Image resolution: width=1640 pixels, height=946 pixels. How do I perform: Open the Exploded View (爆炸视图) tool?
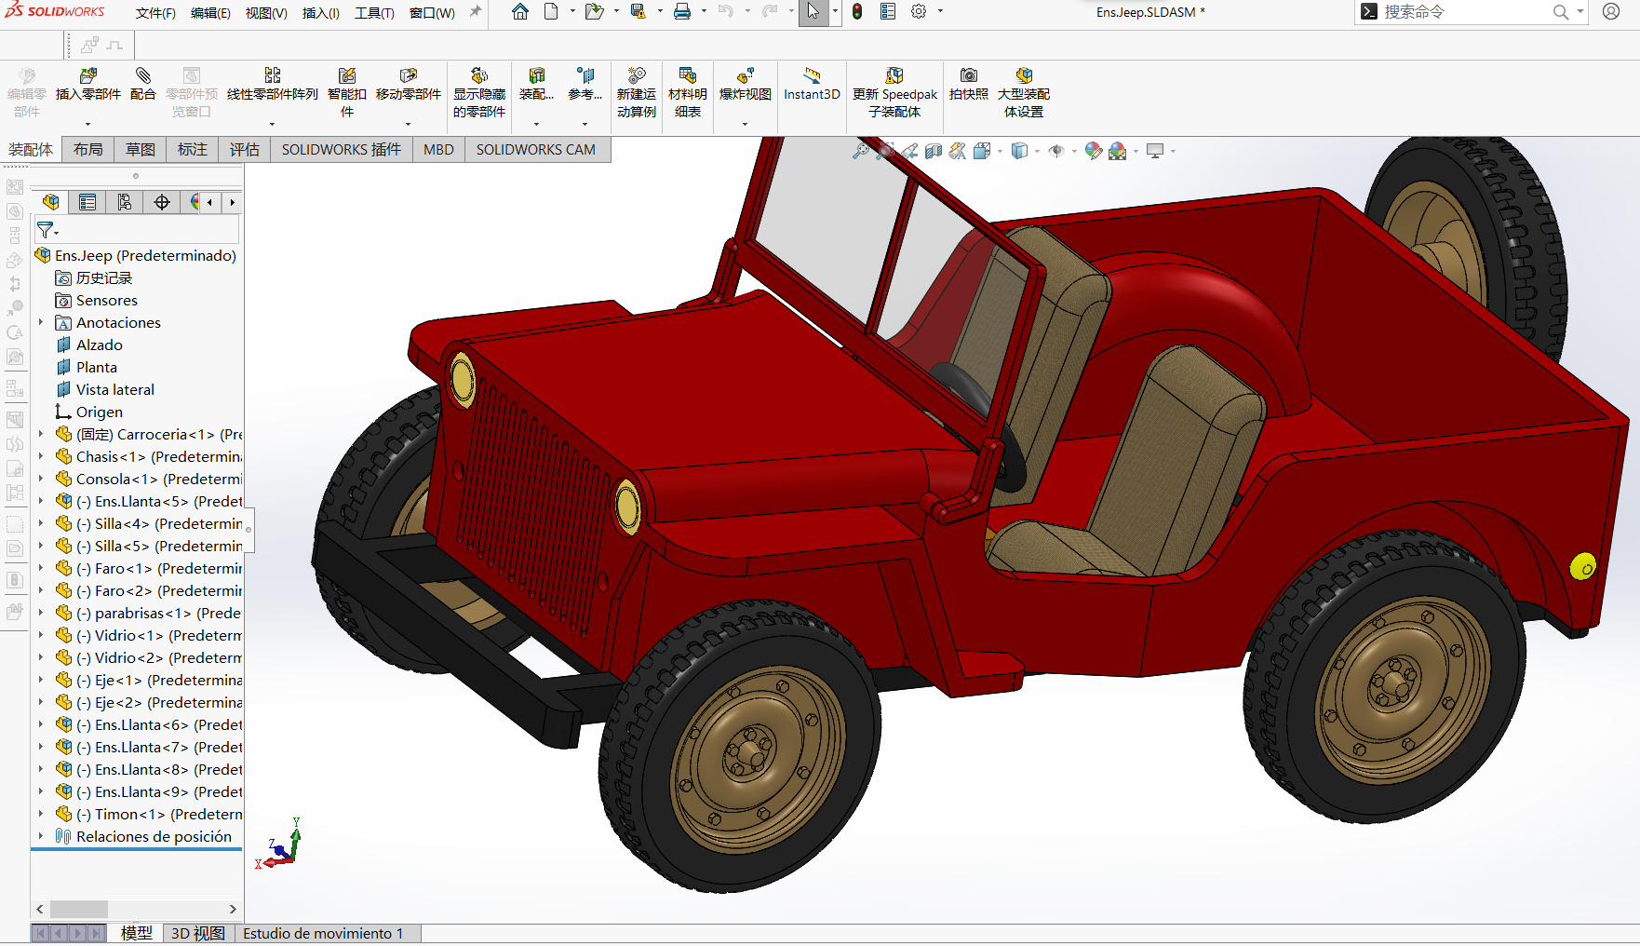click(x=745, y=76)
